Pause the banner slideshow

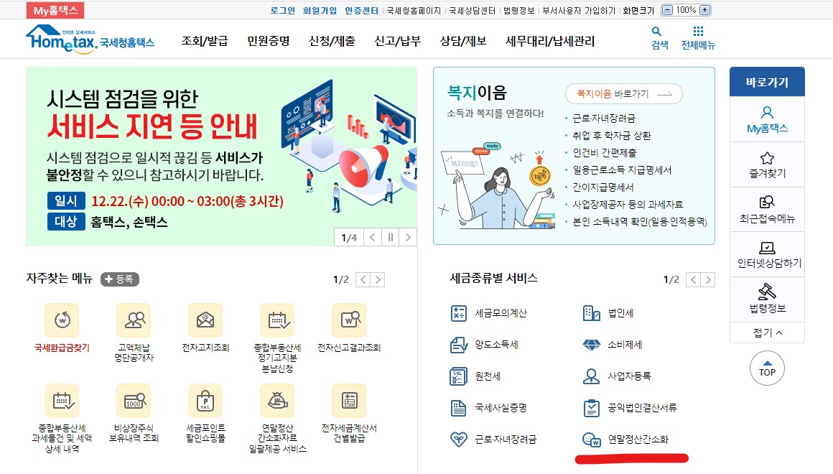[x=391, y=238]
